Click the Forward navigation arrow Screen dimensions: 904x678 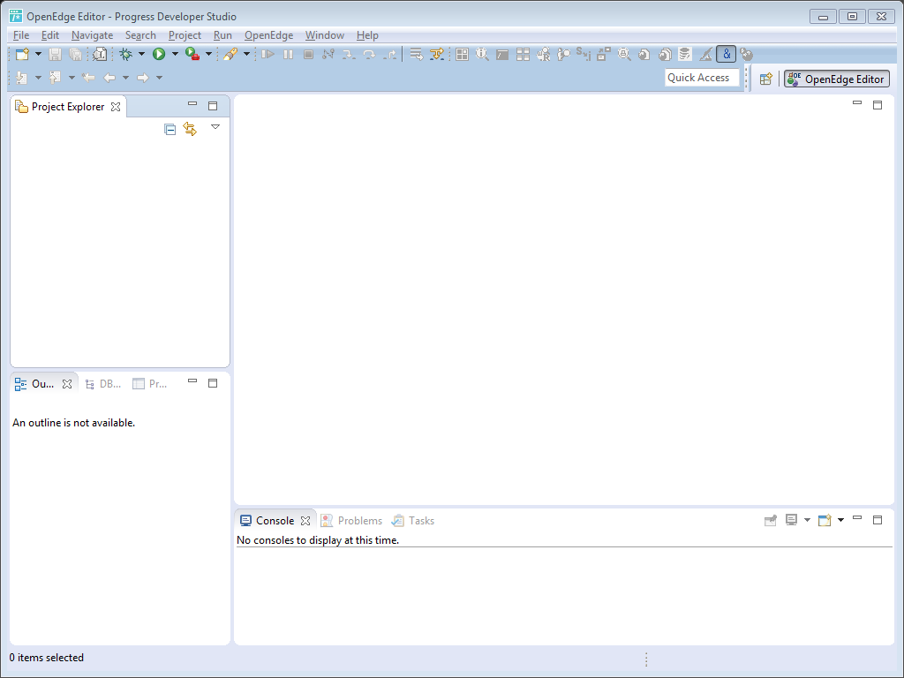pos(142,78)
